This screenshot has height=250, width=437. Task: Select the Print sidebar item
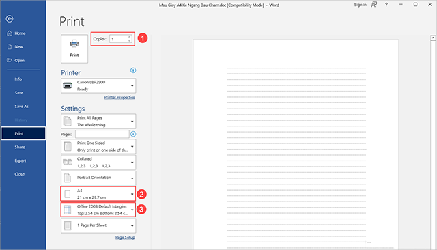pos(23,133)
